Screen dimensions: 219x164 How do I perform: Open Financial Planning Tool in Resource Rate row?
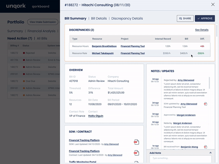tap(133, 53)
